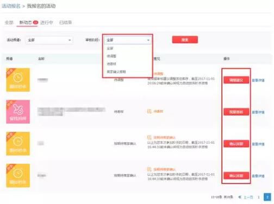Click 活动报名 breadcrumb link

(11, 6)
